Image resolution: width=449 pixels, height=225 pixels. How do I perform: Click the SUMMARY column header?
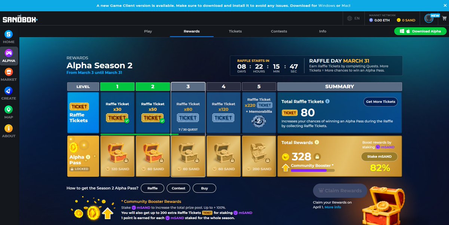pyautogui.click(x=339, y=87)
